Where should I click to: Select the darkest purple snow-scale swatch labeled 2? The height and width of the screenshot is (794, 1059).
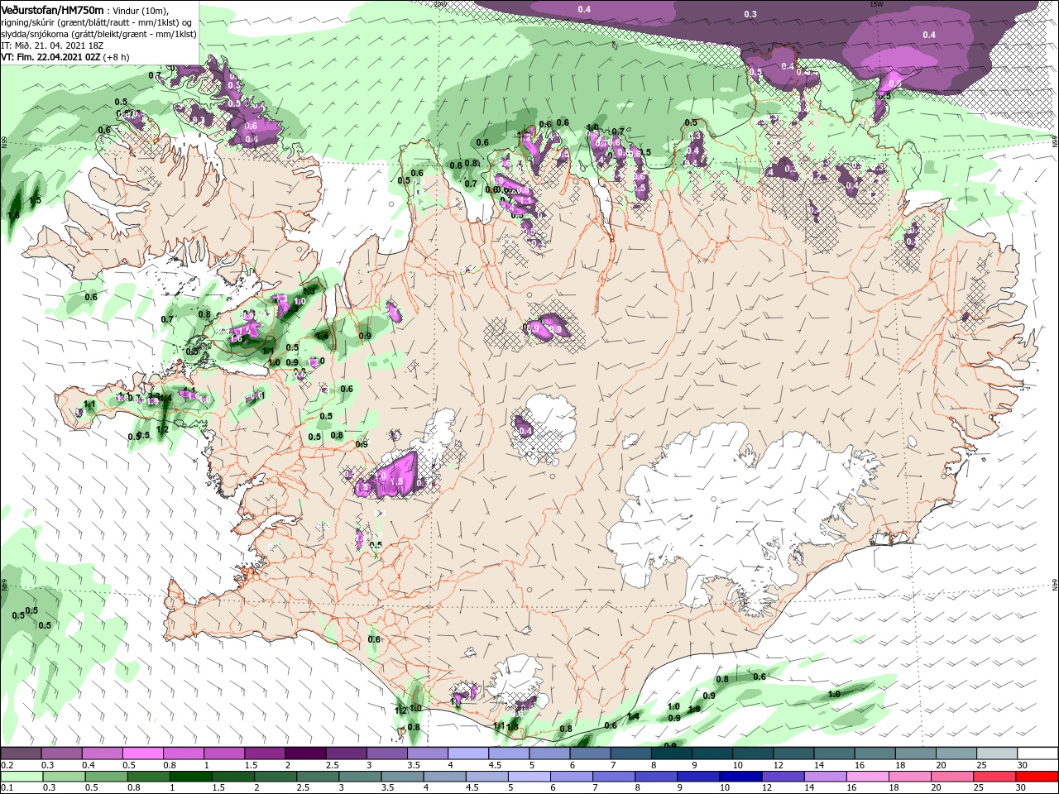pos(305,753)
